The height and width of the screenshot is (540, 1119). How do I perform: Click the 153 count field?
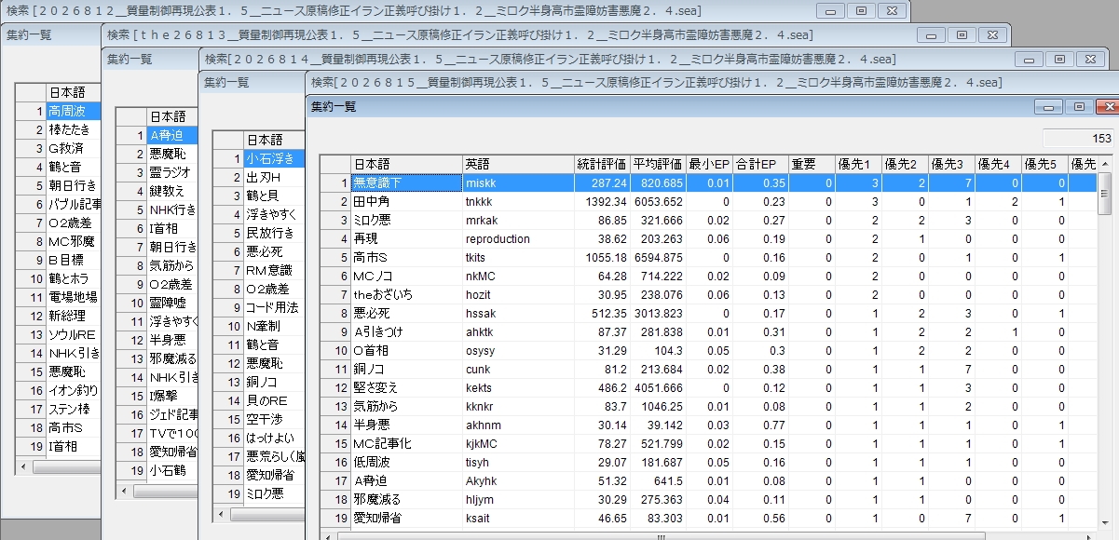pos(1077,138)
